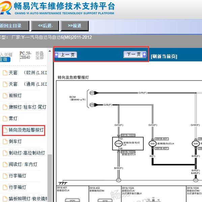Click document icon beside 倒车灯
Viewport: 202px width, 202px height.
[x=5, y=141]
